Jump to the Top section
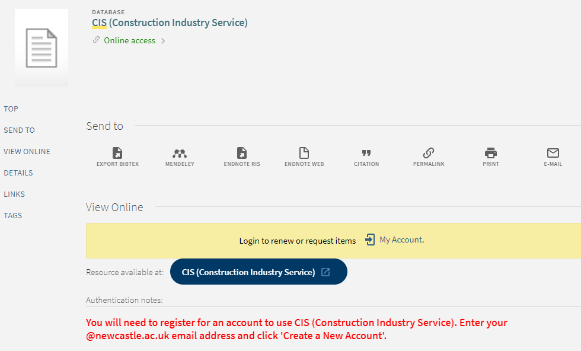This screenshot has width=581, height=351. 11,109
